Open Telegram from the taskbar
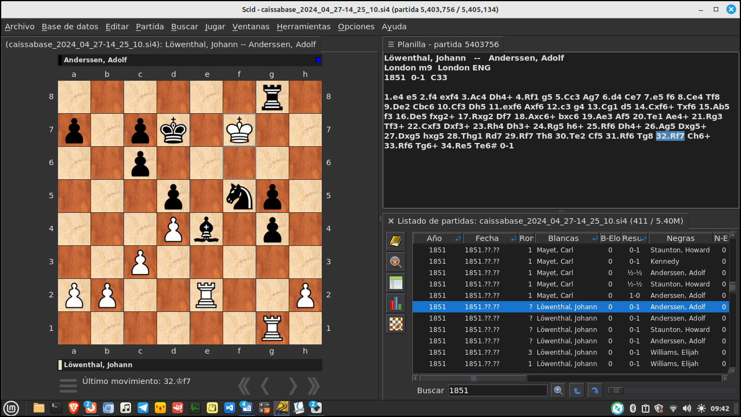The image size is (741, 417). point(143,408)
